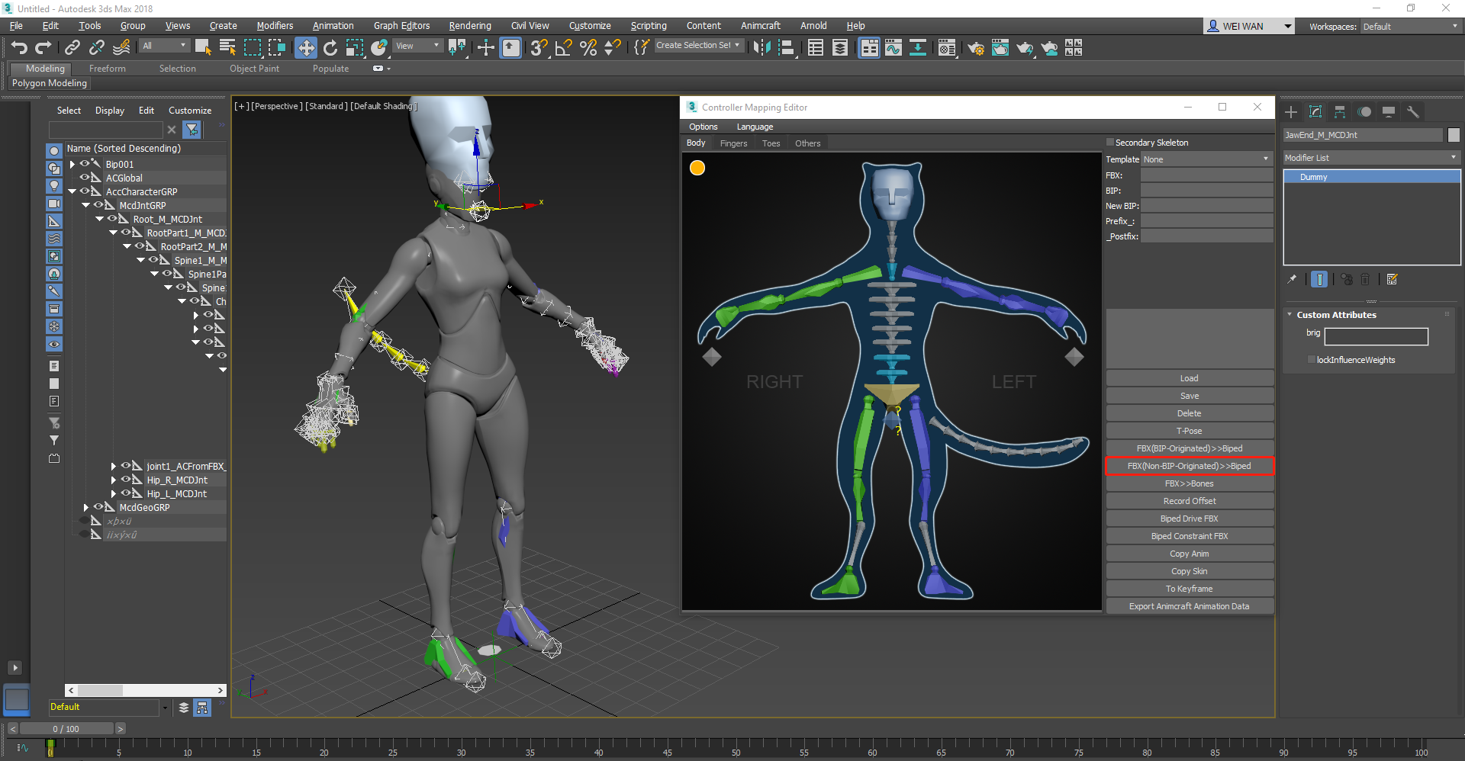Open the Workspaces Default dropdown
Viewport: 1465px width, 761px height.
click(1410, 27)
